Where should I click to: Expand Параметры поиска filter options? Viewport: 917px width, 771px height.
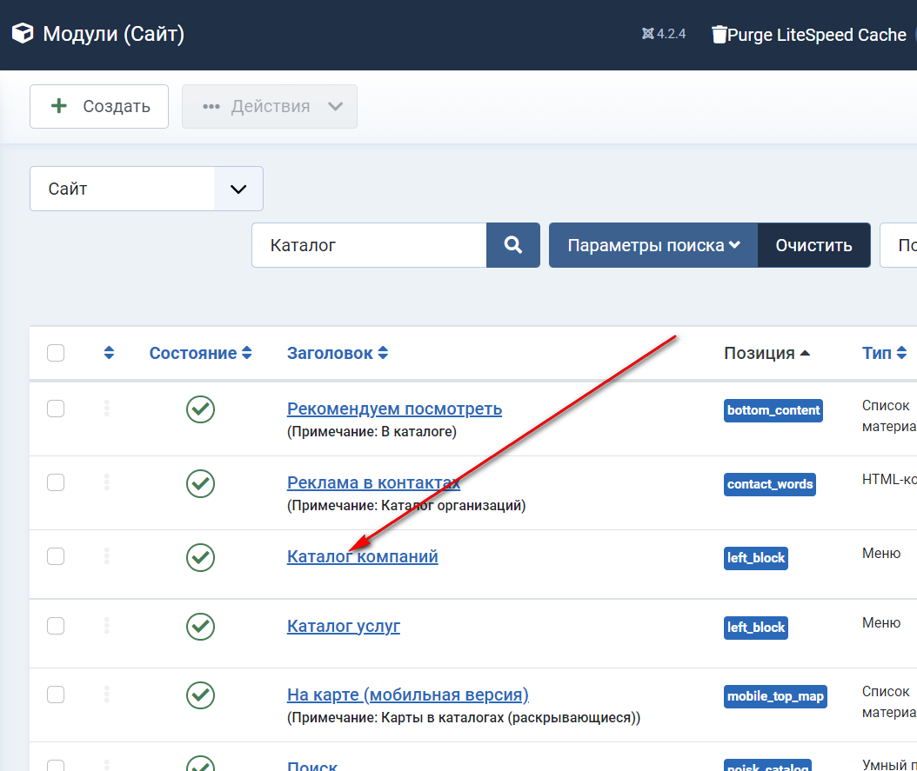pos(653,245)
